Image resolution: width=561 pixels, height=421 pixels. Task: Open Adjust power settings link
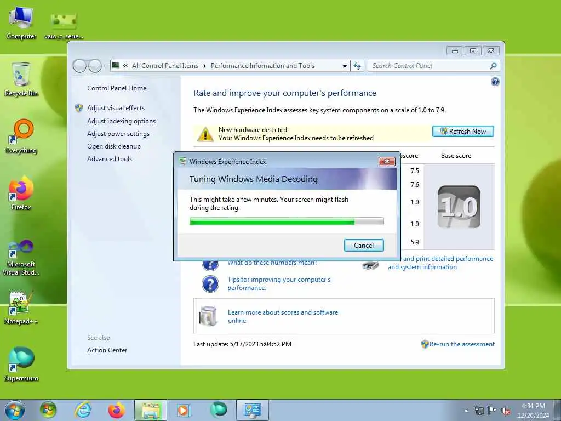click(x=118, y=134)
